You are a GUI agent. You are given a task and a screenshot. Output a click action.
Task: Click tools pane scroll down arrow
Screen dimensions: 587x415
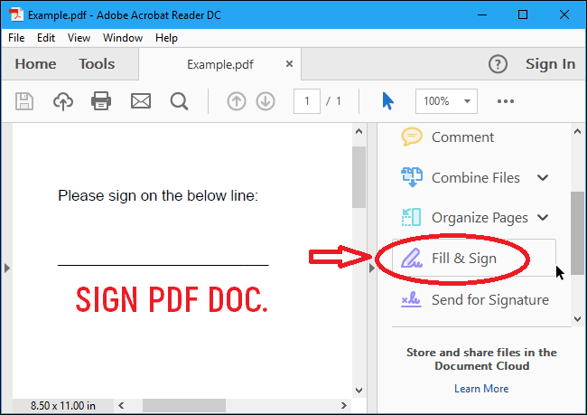(x=578, y=319)
